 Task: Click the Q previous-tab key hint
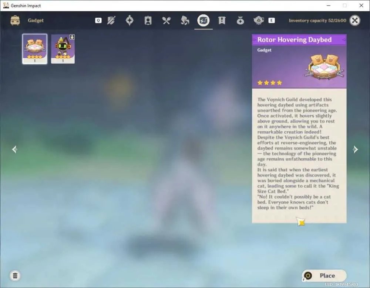(98, 20)
